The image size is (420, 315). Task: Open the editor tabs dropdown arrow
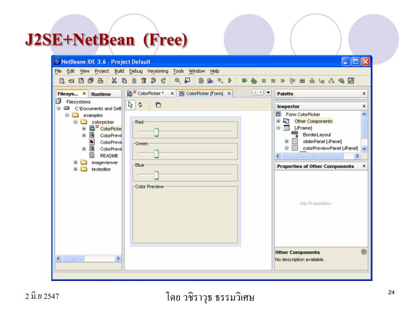(x=268, y=92)
